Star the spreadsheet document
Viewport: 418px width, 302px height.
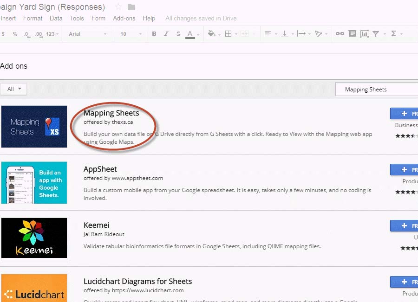(118, 7)
